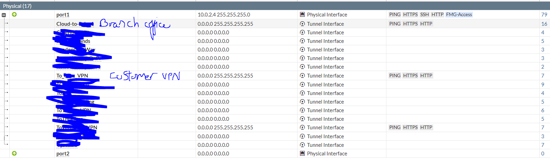Click the Physical Interface icon in port1 row
Viewport: 550px width, 165px height.
coord(302,14)
